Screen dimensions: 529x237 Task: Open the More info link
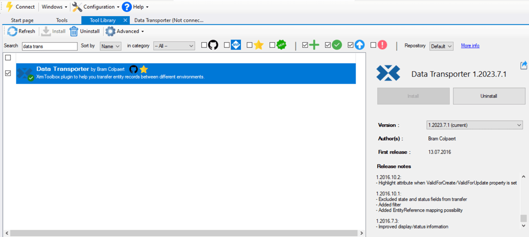tap(470, 46)
